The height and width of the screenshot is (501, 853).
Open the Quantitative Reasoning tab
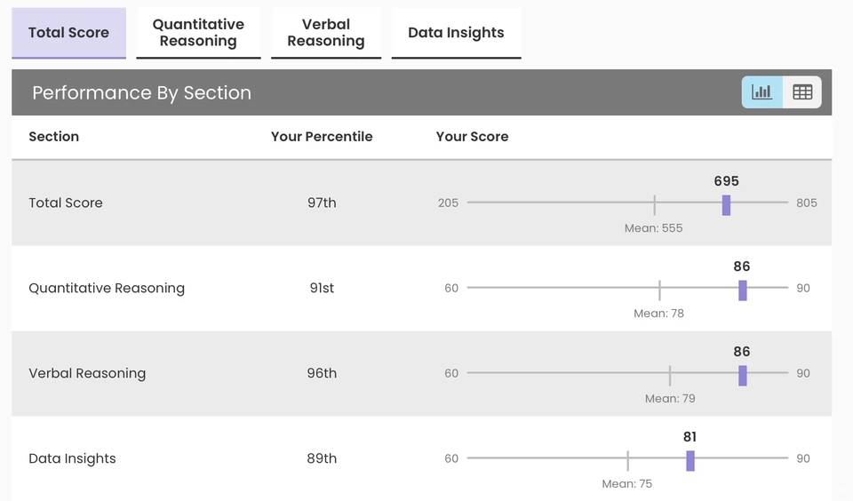tap(198, 33)
